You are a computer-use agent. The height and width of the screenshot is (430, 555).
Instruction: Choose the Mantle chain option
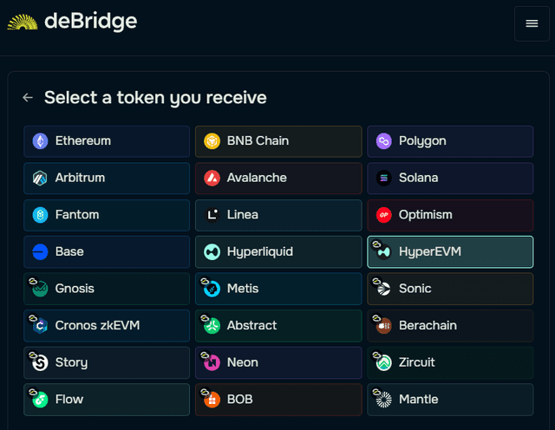[x=450, y=400]
